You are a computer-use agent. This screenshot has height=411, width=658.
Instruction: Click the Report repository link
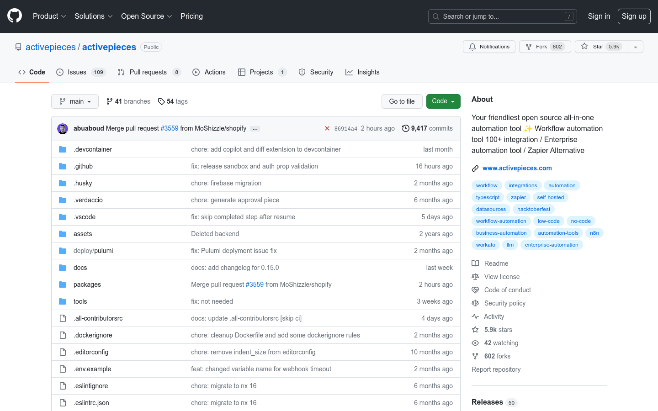click(x=496, y=369)
